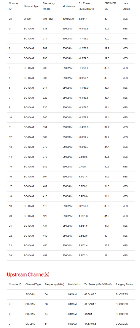This screenshot has height=328, width=140.
Task: Click the Ranging Status column header
Action: pos(124,284)
